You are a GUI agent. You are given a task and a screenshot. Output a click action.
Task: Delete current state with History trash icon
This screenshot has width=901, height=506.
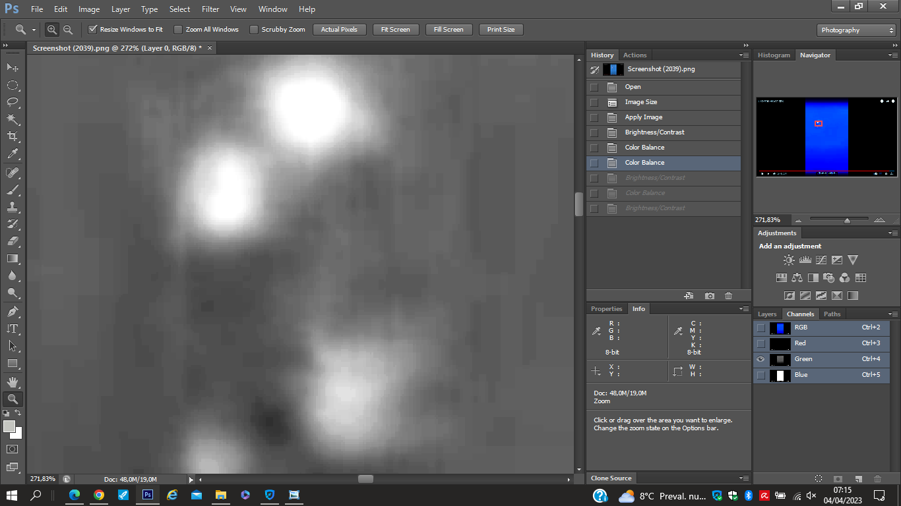(728, 296)
